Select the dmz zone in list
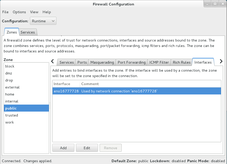 click(x=9, y=73)
